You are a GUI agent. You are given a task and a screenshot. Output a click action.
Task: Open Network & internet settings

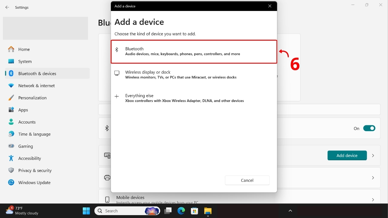pos(36,86)
